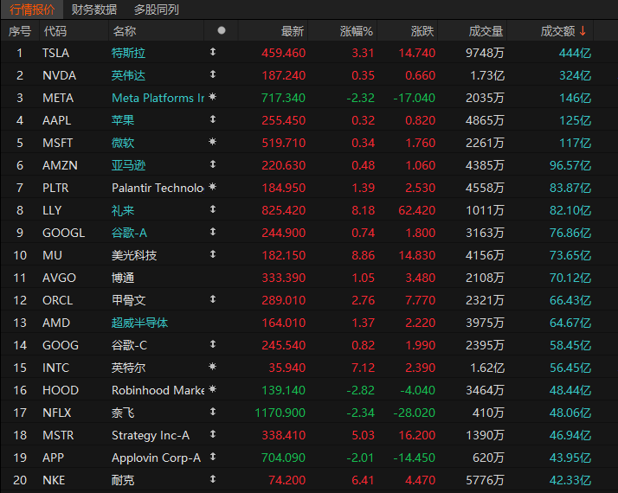The width and height of the screenshot is (618, 493).
Task: Open the 多股同列 tab
Action: pos(157,10)
